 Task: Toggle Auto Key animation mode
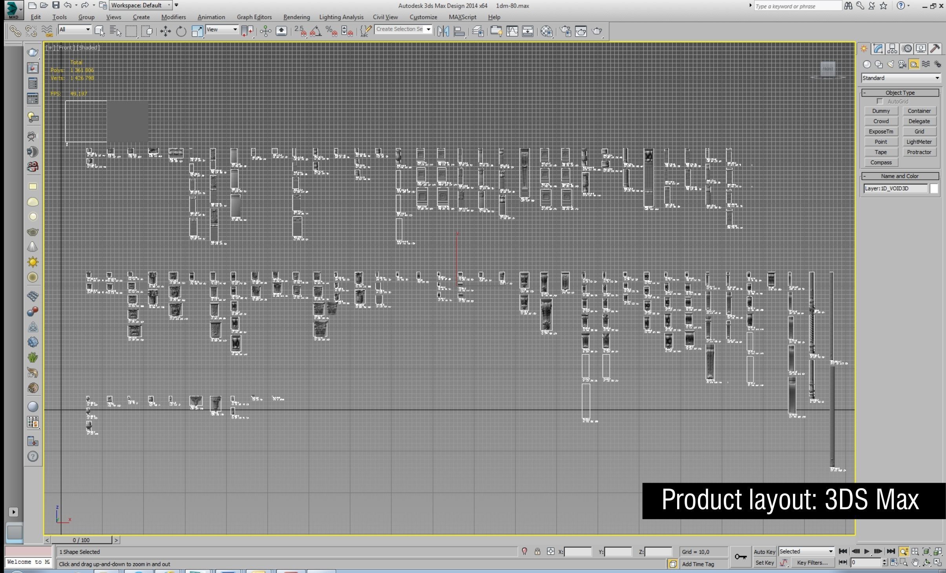[x=764, y=551]
